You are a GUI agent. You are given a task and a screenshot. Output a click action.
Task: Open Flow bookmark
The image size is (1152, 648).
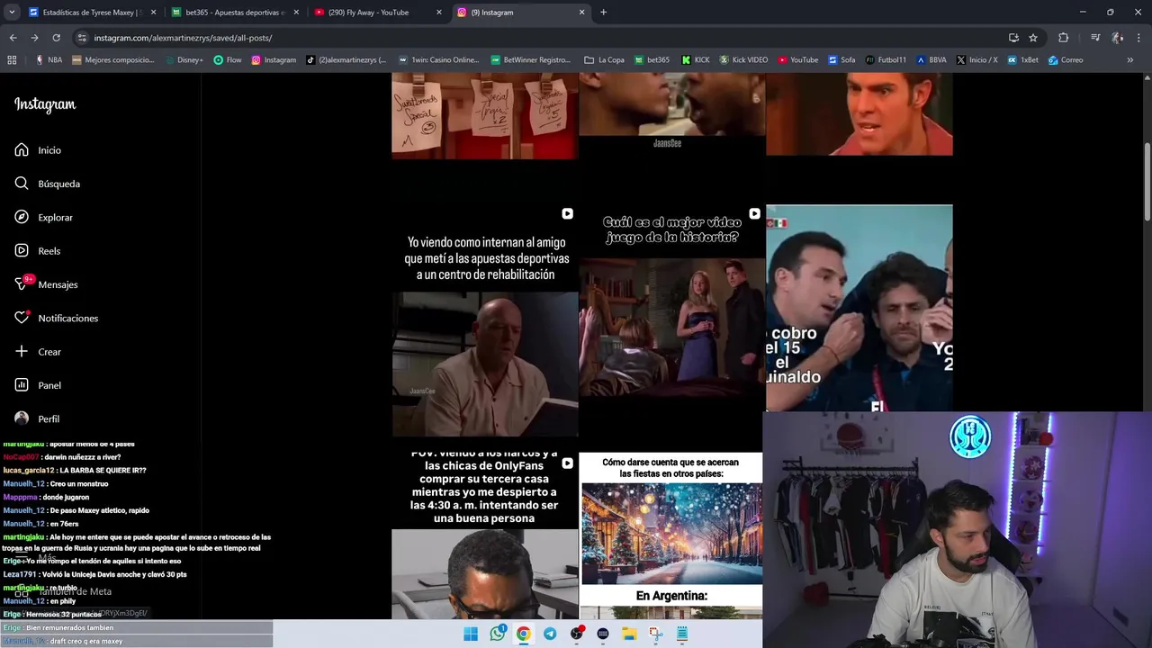228,60
